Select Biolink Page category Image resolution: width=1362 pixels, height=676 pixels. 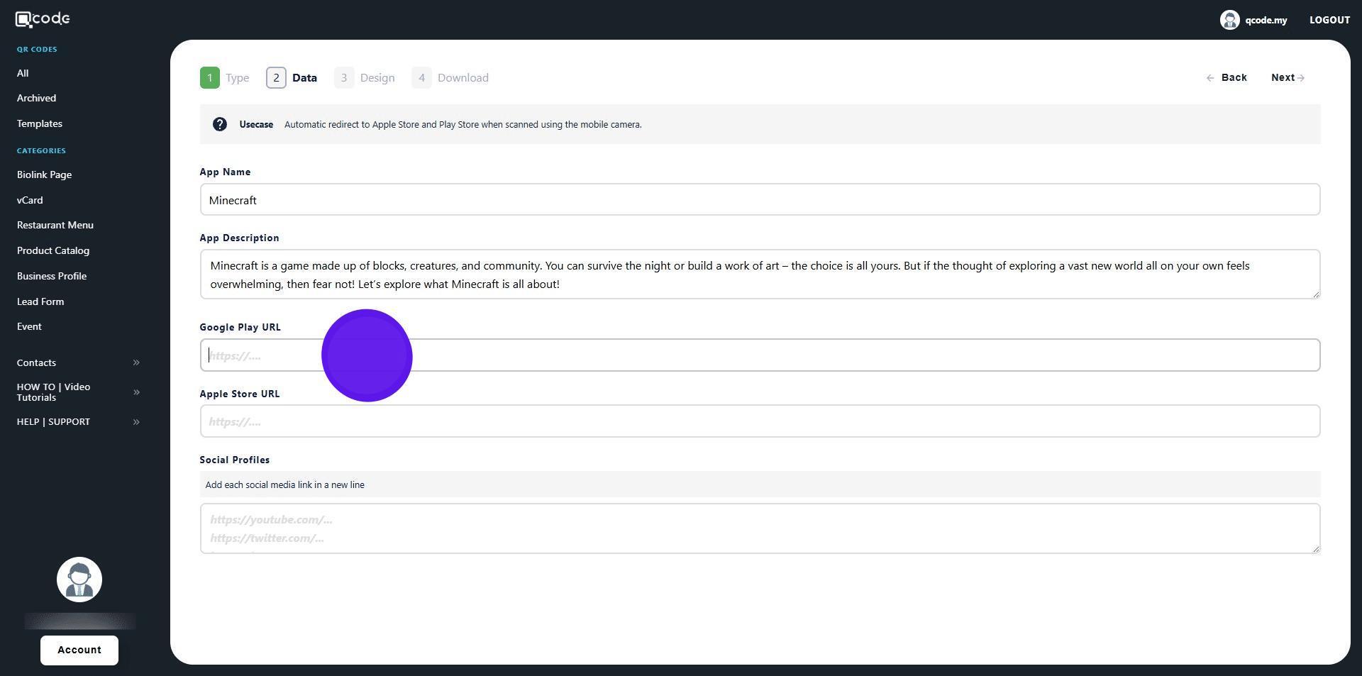pyautogui.click(x=44, y=174)
